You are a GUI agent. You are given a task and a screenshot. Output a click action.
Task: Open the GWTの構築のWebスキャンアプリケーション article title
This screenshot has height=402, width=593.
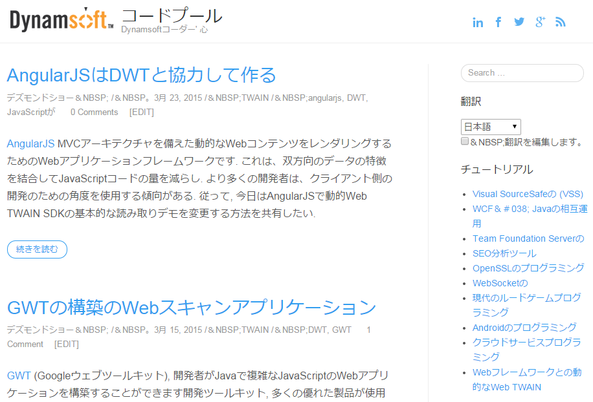(x=191, y=306)
